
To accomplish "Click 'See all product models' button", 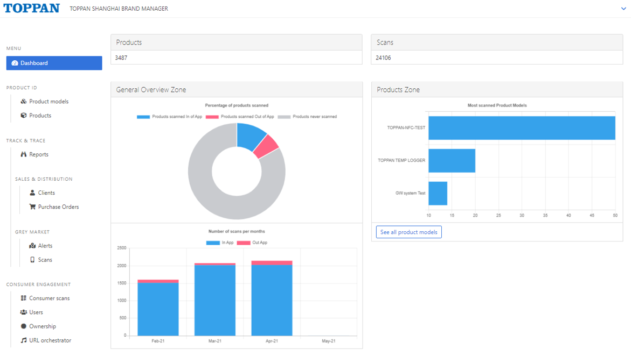I will (408, 232).
